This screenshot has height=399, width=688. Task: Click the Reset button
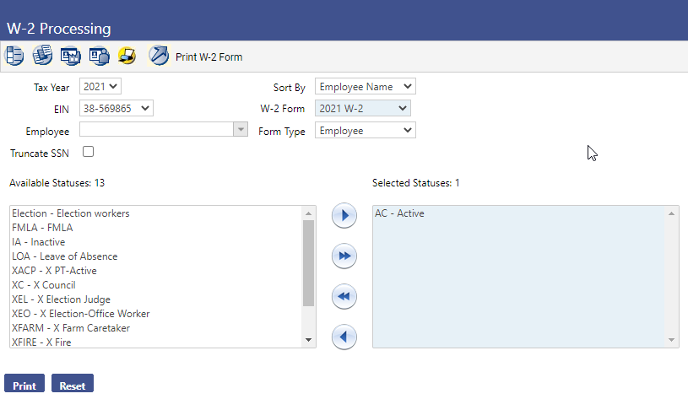(73, 386)
